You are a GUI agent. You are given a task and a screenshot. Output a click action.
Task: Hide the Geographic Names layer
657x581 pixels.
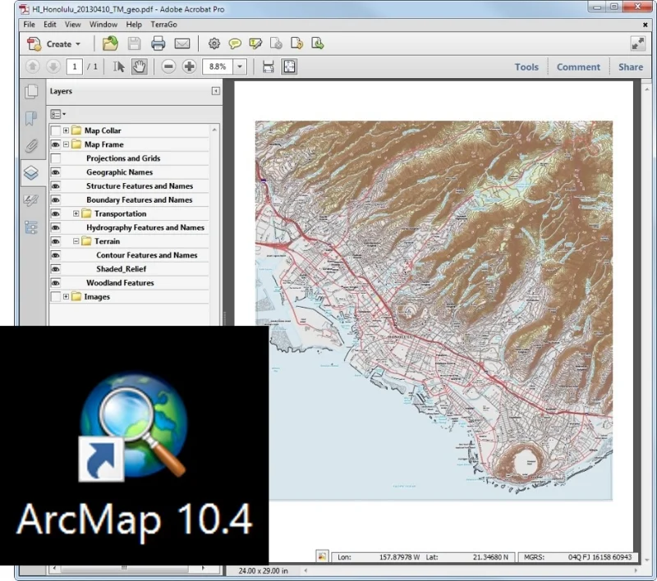pos(55,172)
